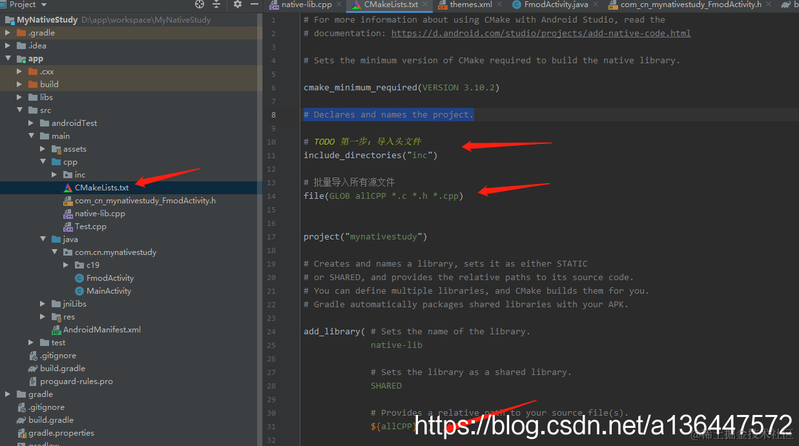This screenshot has height=446, width=799.
Task: Hide the Project tool window
Action: pyautogui.click(x=254, y=4)
